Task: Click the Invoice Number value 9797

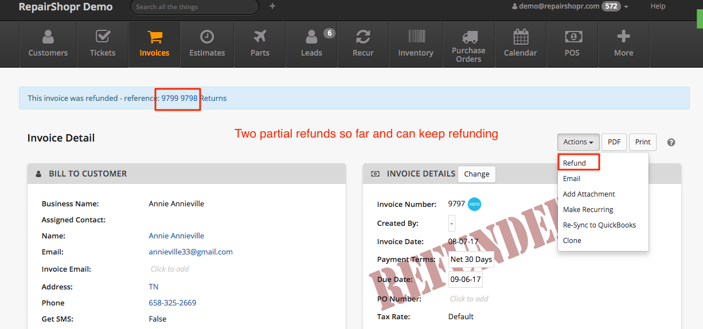Action: click(x=456, y=203)
